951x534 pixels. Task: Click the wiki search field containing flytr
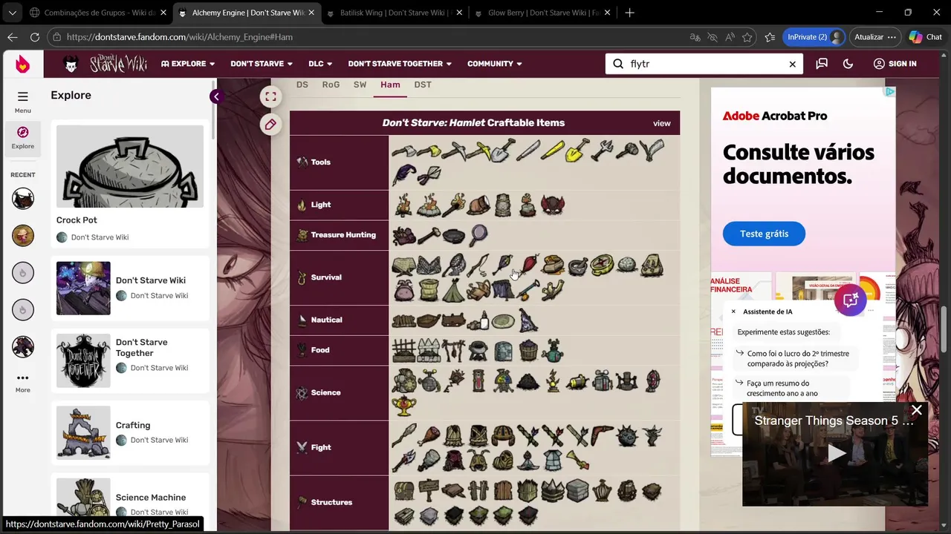click(704, 64)
